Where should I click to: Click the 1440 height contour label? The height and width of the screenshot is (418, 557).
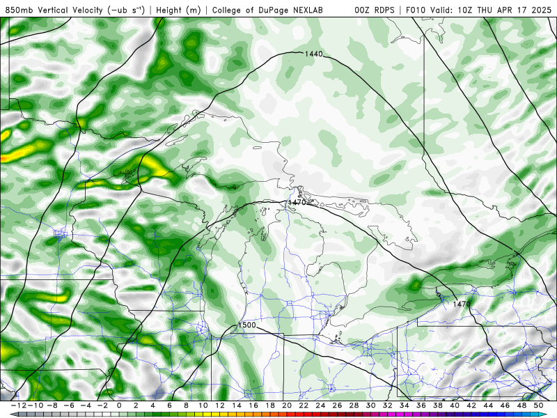pyautogui.click(x=314, y=54)
